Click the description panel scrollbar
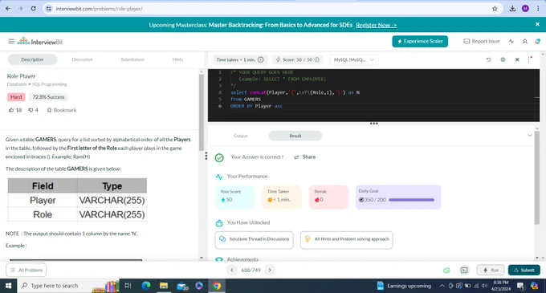The height and width of the screenshot is (293, 546). click(202, 112)
